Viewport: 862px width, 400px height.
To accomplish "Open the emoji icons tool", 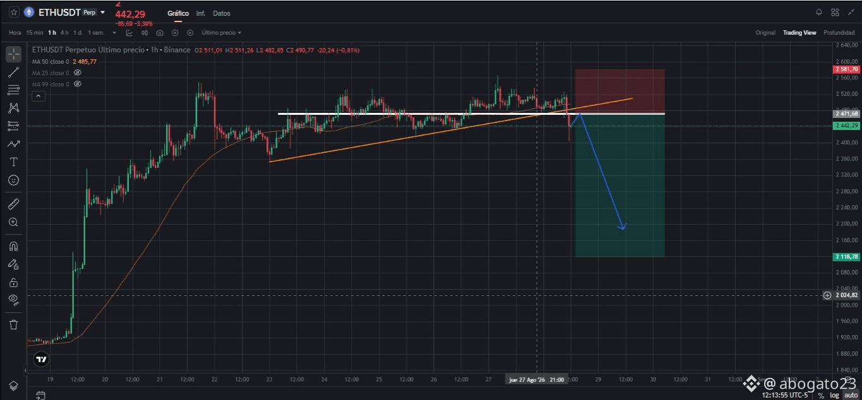I will tap(13, 180).
